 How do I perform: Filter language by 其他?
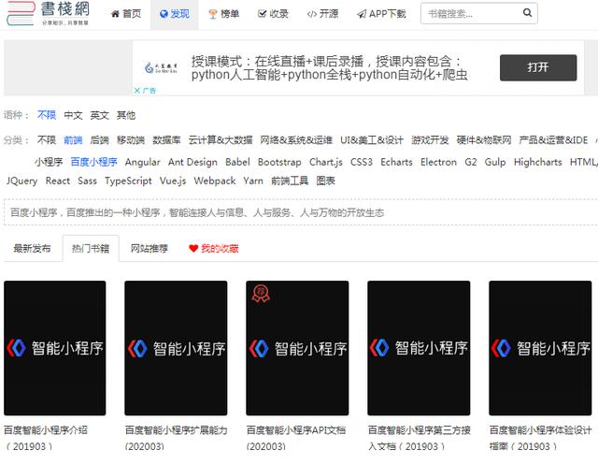click(126, 115)
